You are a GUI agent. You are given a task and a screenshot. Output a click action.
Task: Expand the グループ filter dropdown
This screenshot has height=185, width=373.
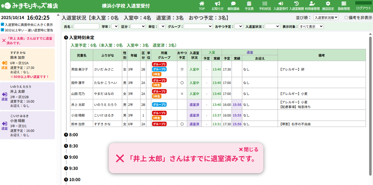point(198,26)
